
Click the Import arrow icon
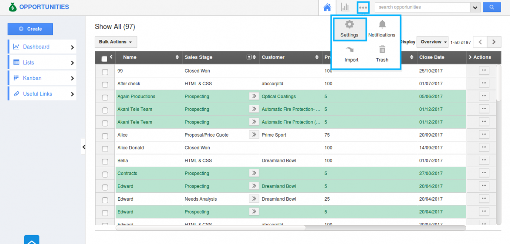tap(351, 54)
